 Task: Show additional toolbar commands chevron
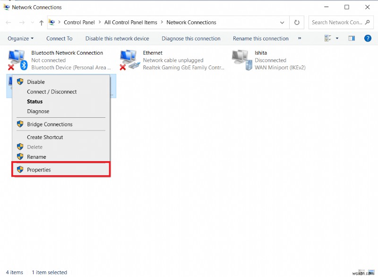click(x=300, y=38)
